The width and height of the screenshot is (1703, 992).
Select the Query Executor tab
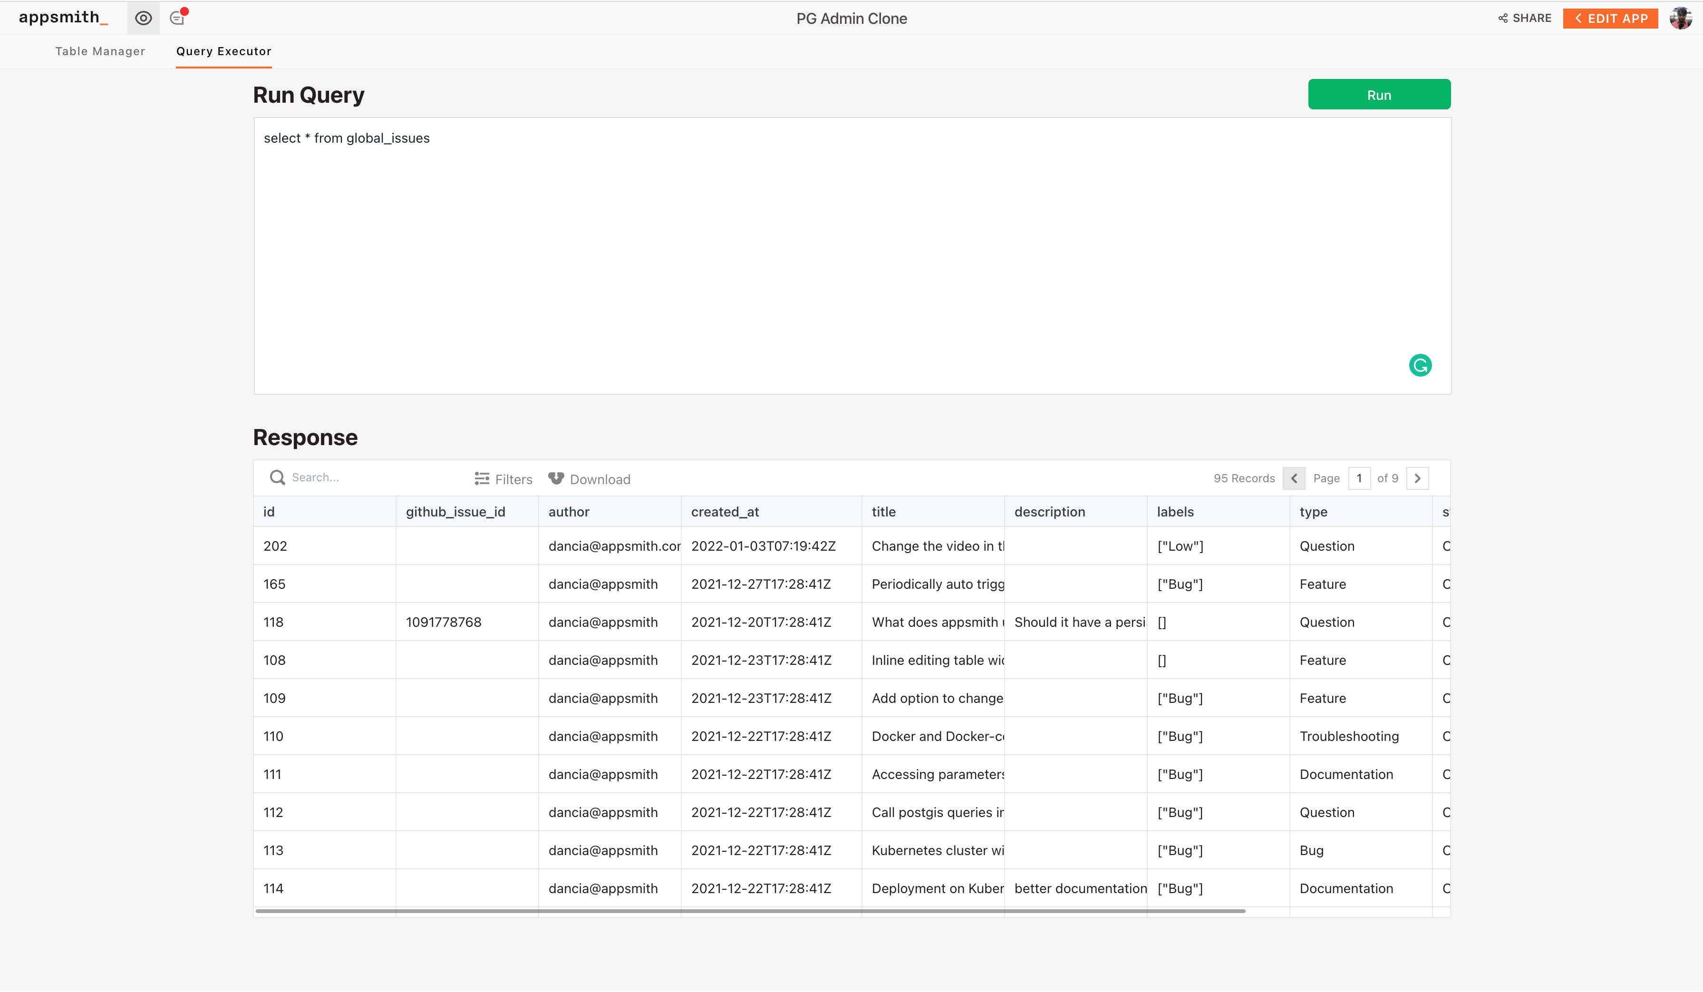[x=223, y=51]
